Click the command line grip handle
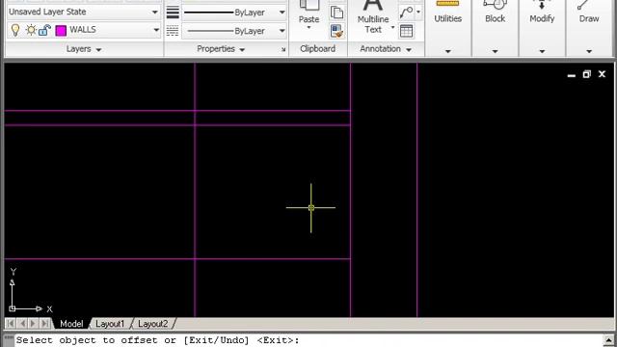 [9, 338]
